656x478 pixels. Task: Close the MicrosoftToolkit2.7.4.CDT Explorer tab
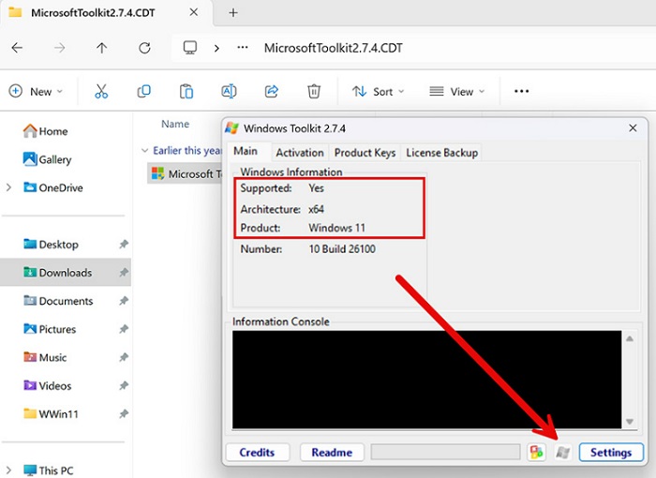pos(193,12)
